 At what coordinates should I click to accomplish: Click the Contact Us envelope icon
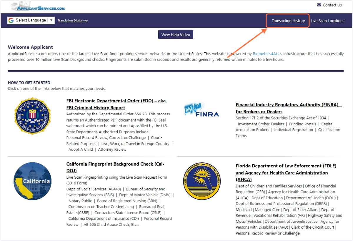coord(319,5)
